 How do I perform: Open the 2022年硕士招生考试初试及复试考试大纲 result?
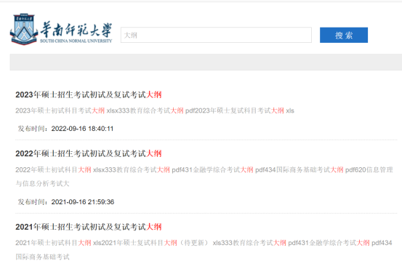89,153
